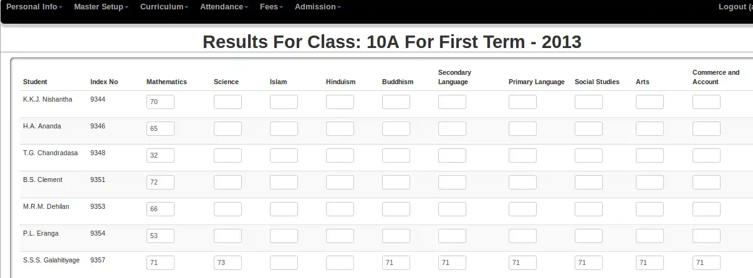This screenshot has height=278, width=753.
Task: Select Science field for H.A. Ananda
Action: 228,129
